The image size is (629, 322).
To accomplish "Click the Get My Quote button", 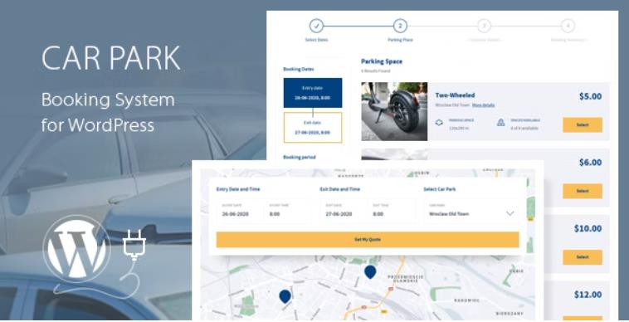I will [368, 239].
